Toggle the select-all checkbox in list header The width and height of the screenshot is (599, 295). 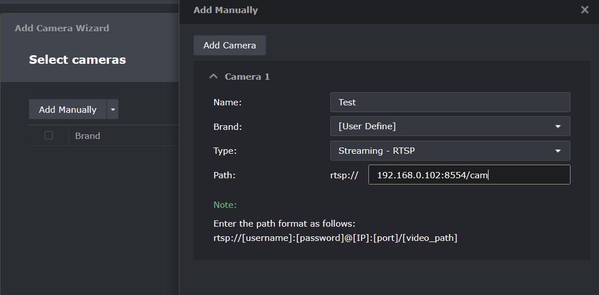[x=48, y=136]
